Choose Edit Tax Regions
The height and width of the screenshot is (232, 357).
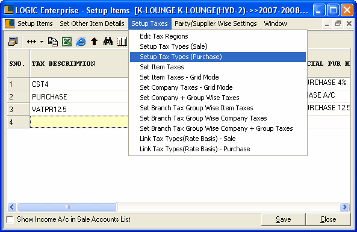pyautogui.click(x=218, y=36)
